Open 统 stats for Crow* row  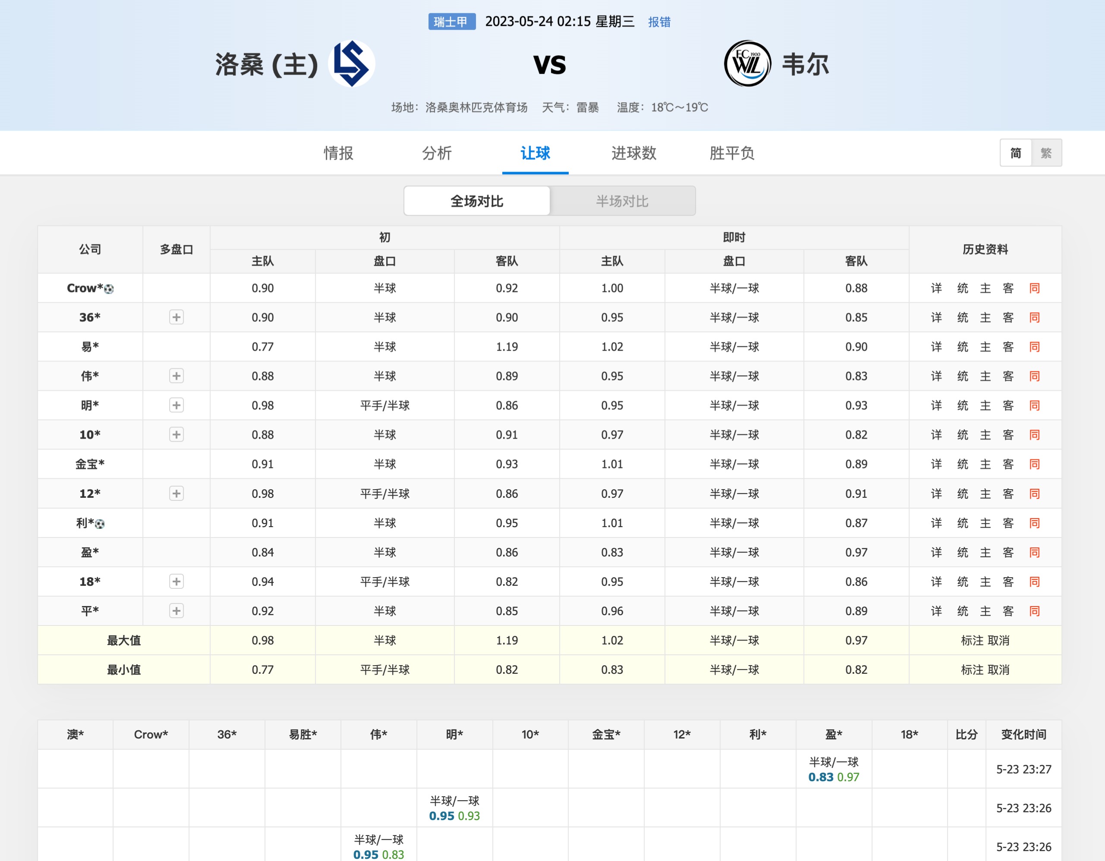click(x=962, y=288)
